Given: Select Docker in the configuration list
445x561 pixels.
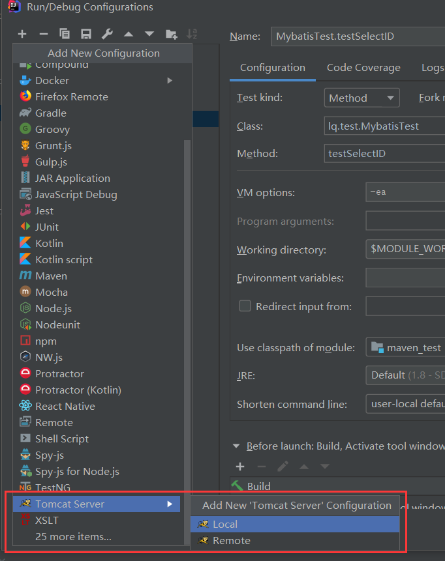Looking at the screenshot, I should (97, 81).
